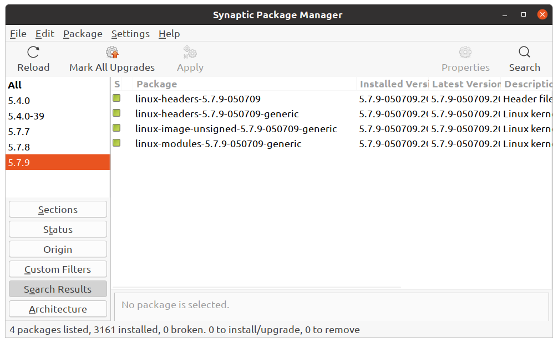Click latest version of linux-modules-5.7.9-050709-generic row
Image resolution: width=558 pixels, height=343 pixels.
pyautogui.click(x=465, y=143)
